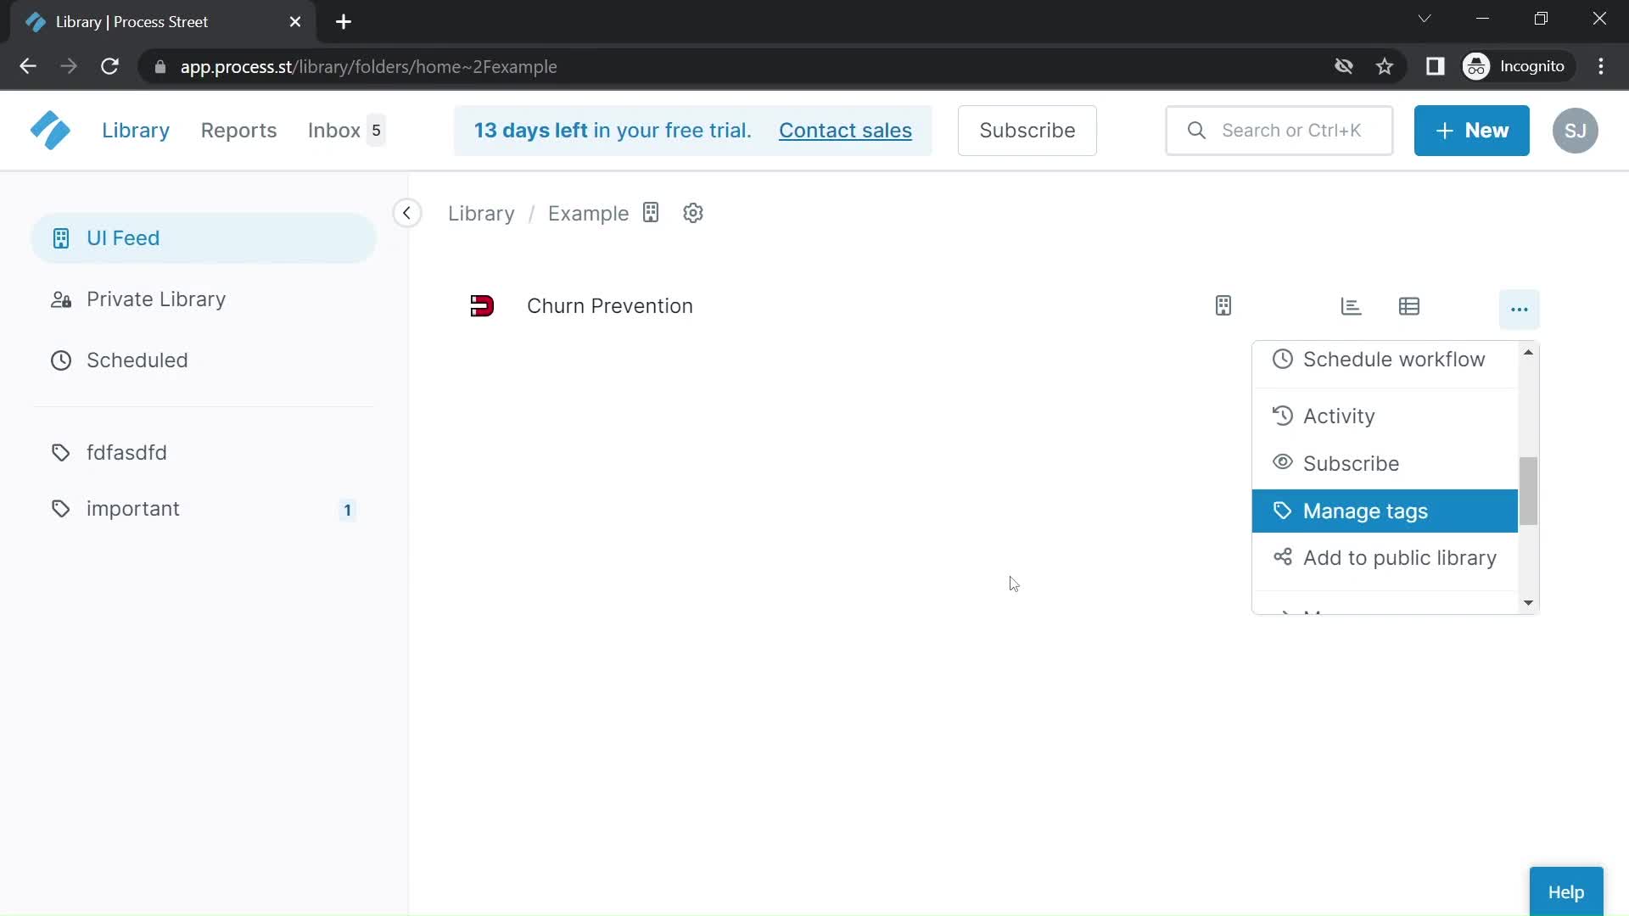Open the three-dot more options menu
Image resolution: width=1629 pixels, height=916 pixels.
1520,306
